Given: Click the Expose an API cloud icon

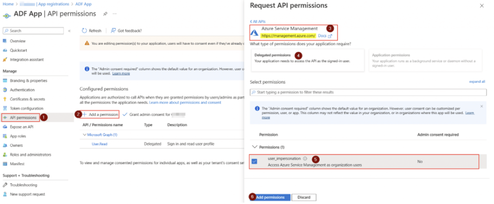Looking at the screenshot, I should point(5,127).
